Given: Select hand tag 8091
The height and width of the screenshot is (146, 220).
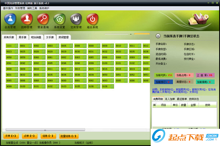Looking at the screenshot, I should (12, 63).
